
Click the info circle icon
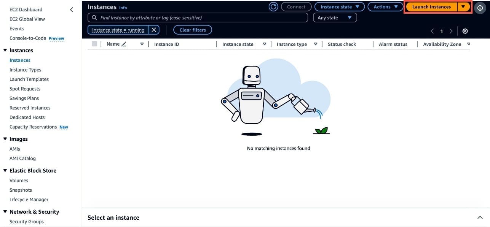coord(480,7)
